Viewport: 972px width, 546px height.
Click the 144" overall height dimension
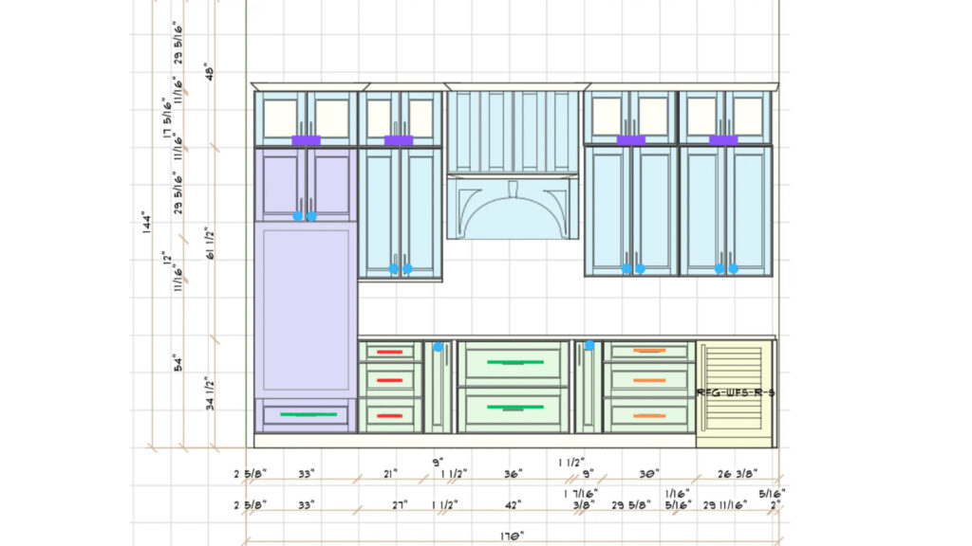(147, 223)
